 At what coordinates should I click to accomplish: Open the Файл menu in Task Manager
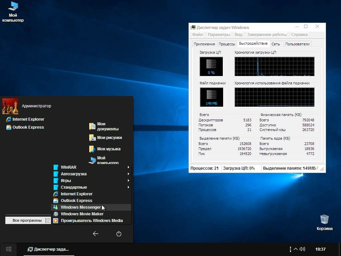(x=197, y=35)
